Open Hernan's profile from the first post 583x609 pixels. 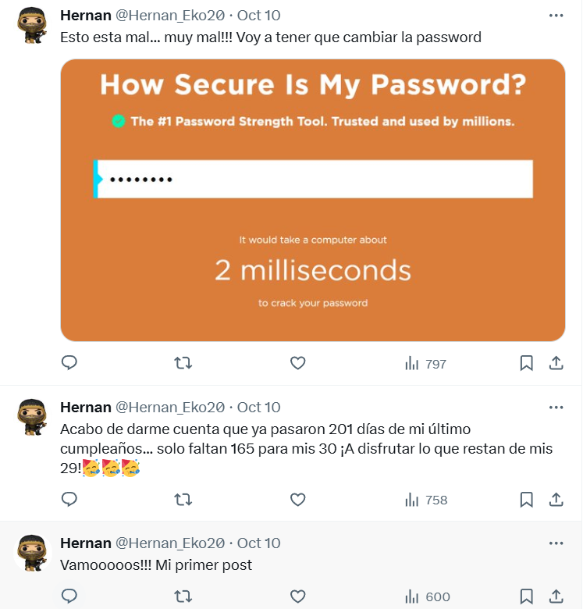point(86,16)
